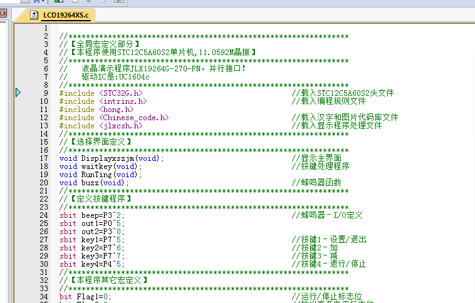Click the 液晶演示程序JLX19264G-270-PN comment line

pyautogui.click(x=152, y=69)
